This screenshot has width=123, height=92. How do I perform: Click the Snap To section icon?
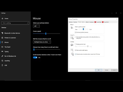point(72,38)
